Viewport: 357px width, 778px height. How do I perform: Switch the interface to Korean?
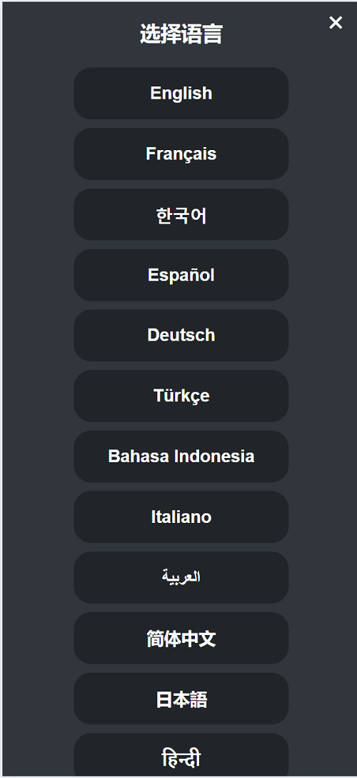[x=181, y=214]
